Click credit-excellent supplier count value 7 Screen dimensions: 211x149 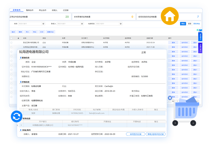click(x=198, y=17)
